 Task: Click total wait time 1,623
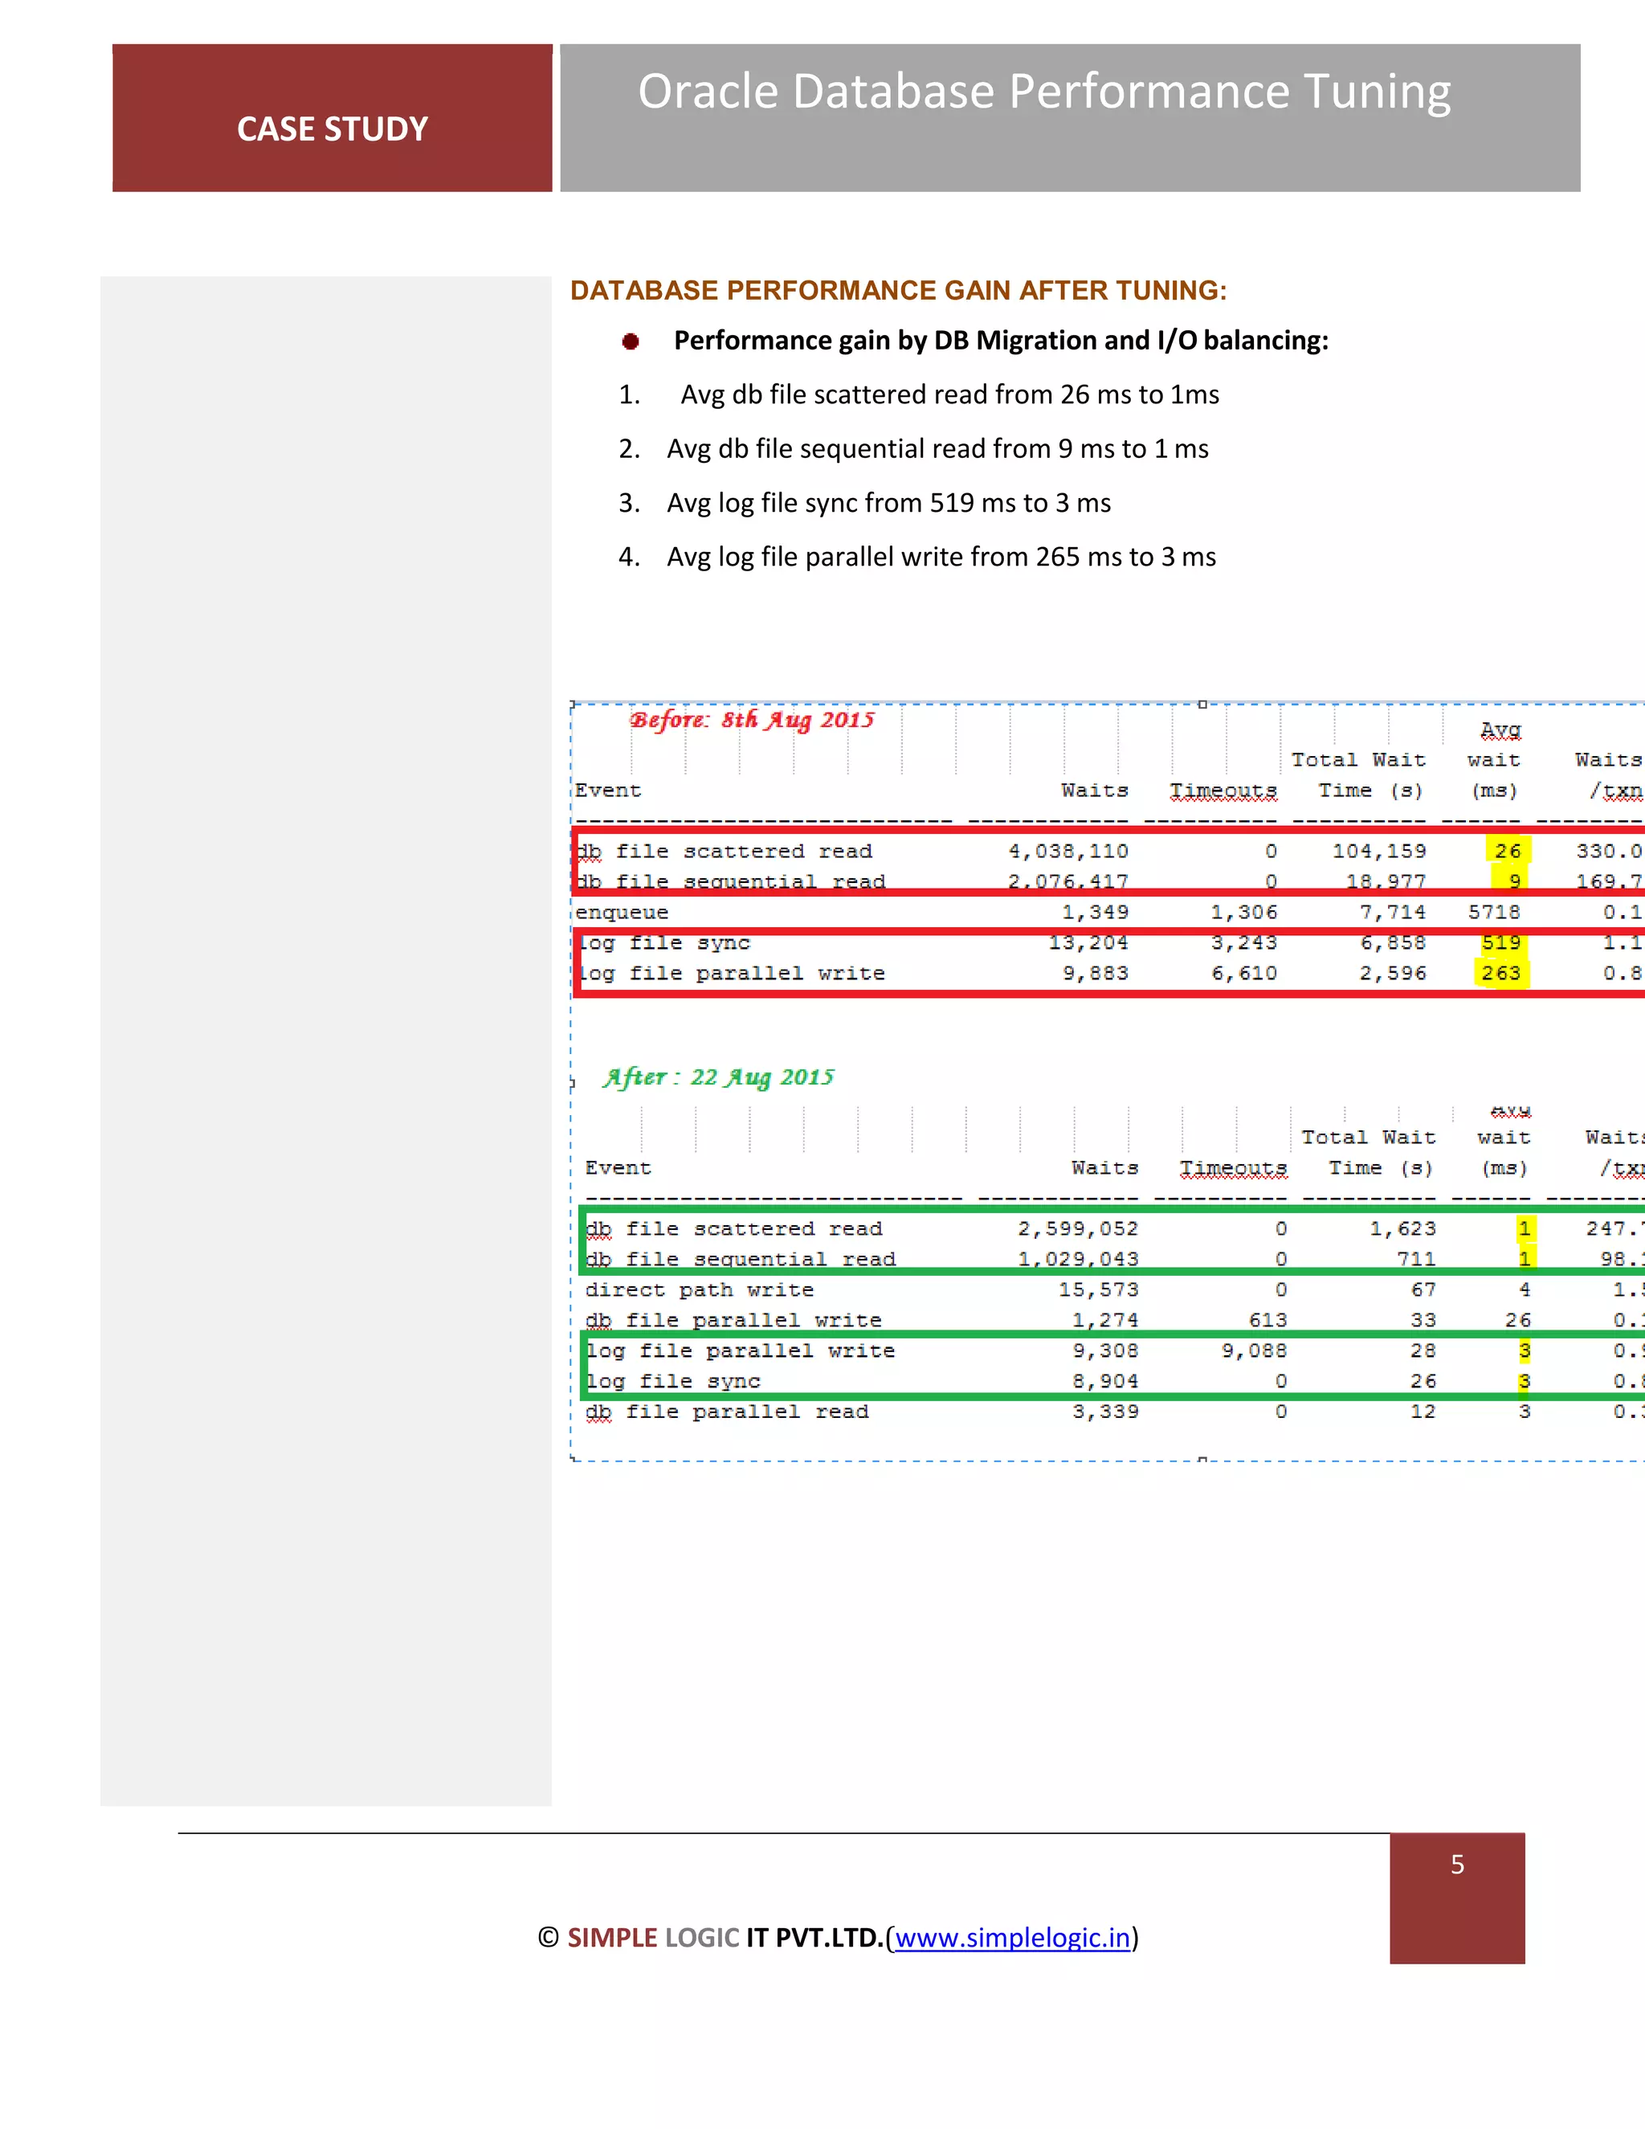[x=1402, y=1229]
